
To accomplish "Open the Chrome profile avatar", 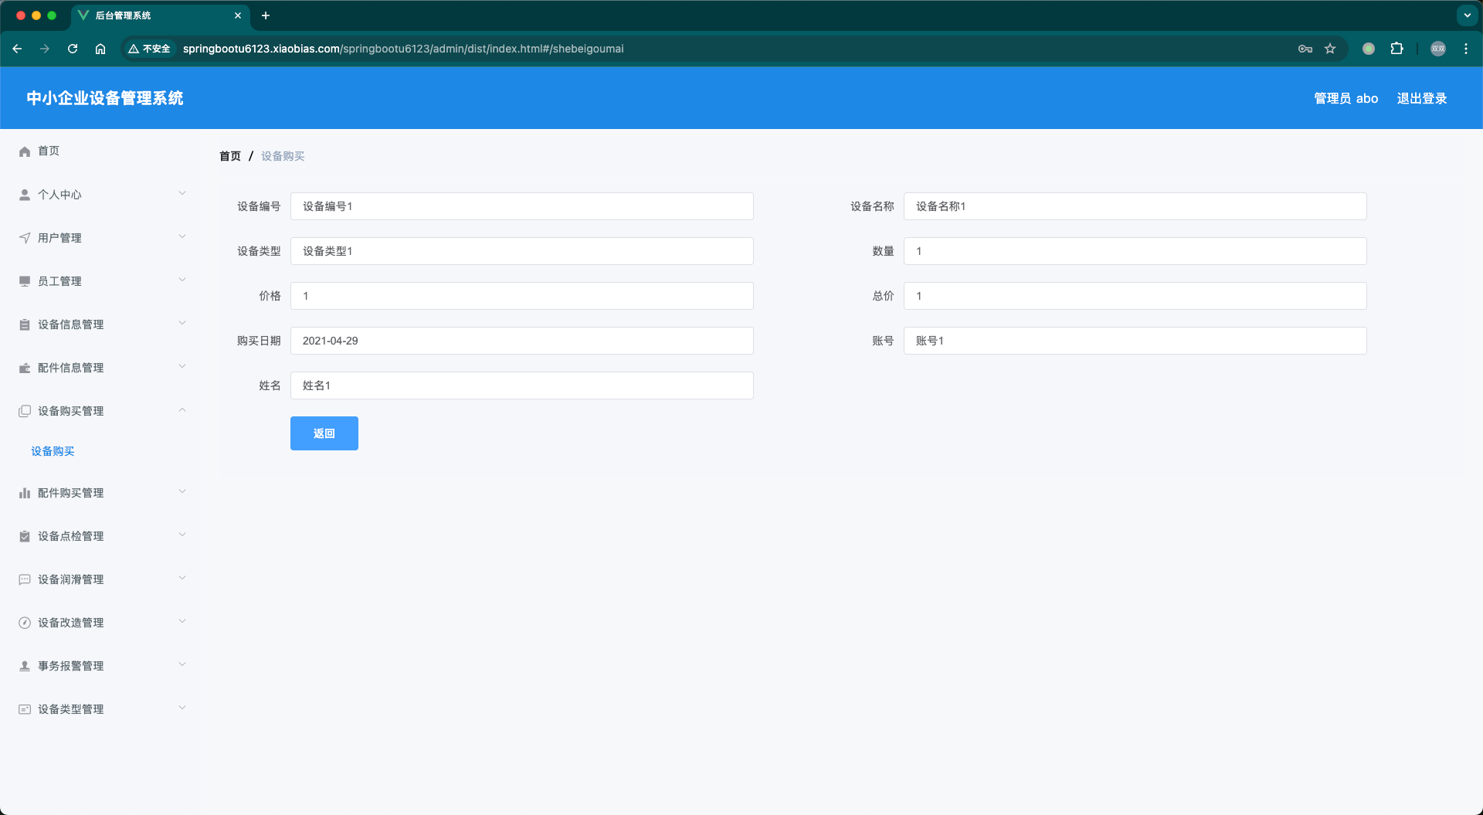I will click(x=1438, y=49).
